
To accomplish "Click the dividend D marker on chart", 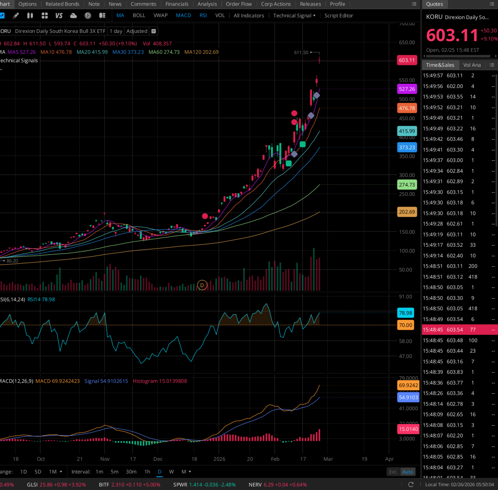I will tap(202, 285).
